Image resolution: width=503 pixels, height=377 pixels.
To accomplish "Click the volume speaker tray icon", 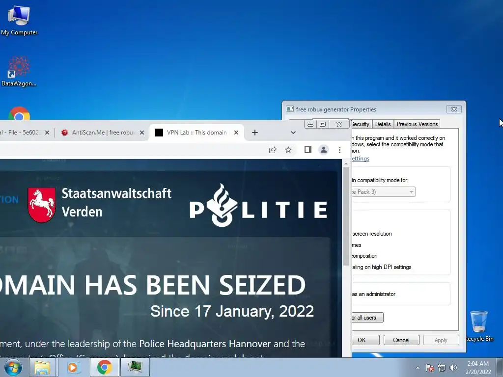I will coord(453,368).
